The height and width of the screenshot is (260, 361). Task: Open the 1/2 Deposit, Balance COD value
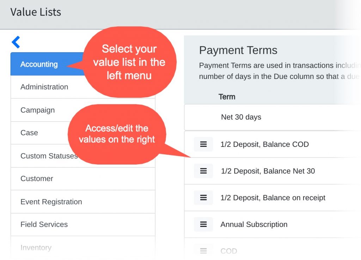pos(264,144)
